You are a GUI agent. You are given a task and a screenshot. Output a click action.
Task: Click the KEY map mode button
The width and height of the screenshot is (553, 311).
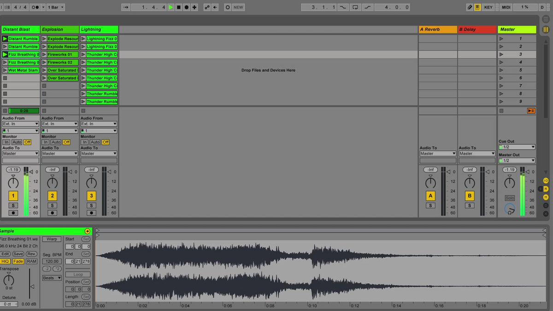click(x=488, y=7)
